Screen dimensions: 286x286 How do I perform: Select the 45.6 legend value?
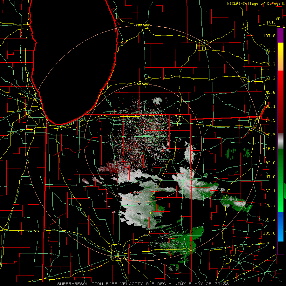pyautogui.click(x=270, y=92)
